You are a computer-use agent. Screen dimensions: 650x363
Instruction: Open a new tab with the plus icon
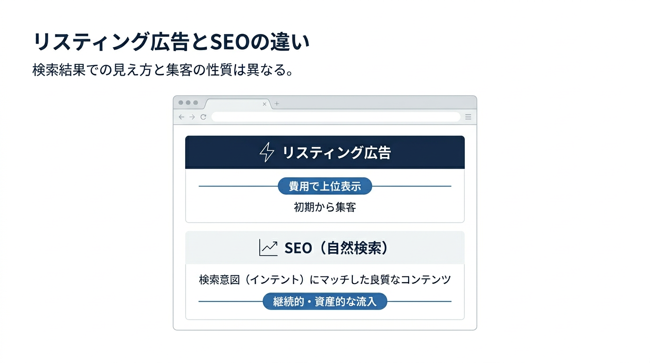tap(277, 104)
